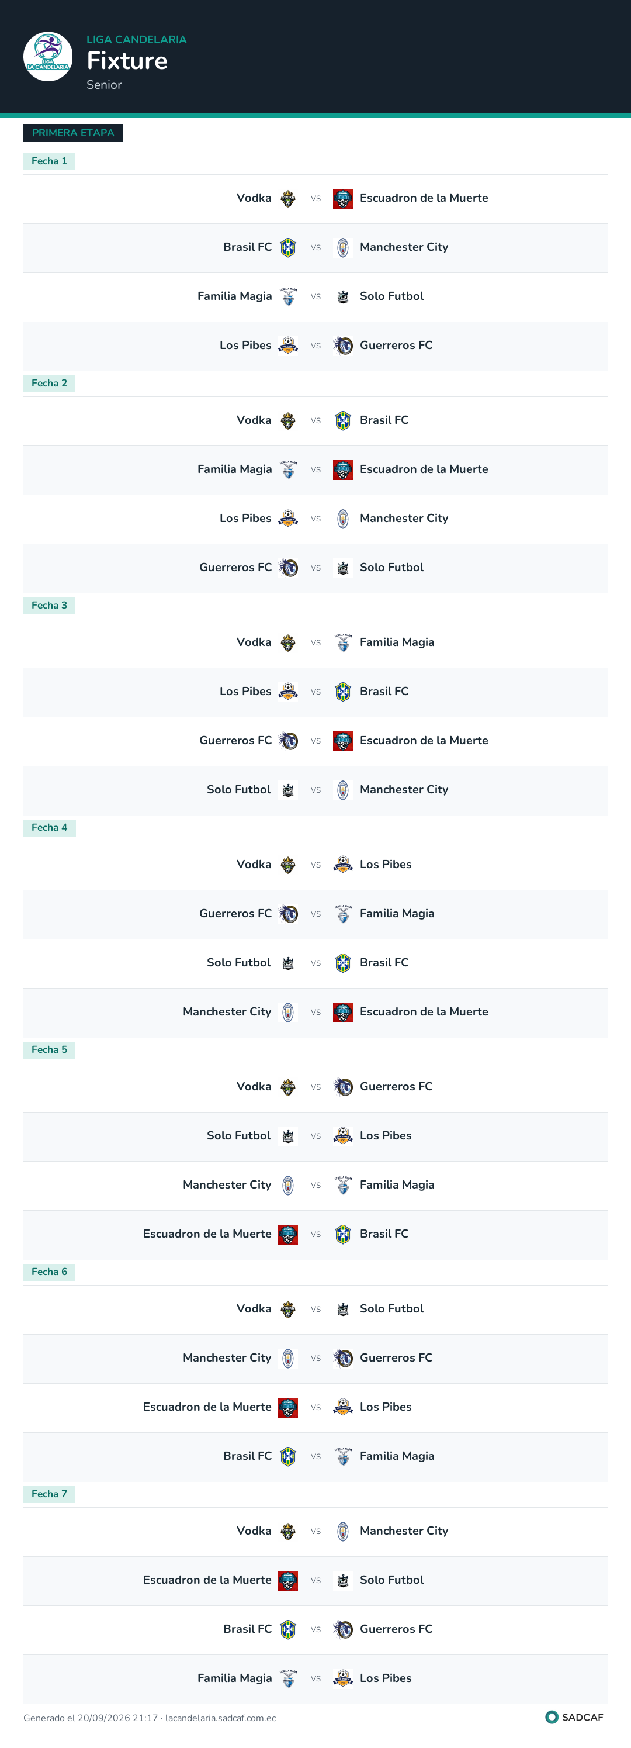Select the Fecha 4 label
The width and height of the screenshot is (631, 1748).
(50, 828)
